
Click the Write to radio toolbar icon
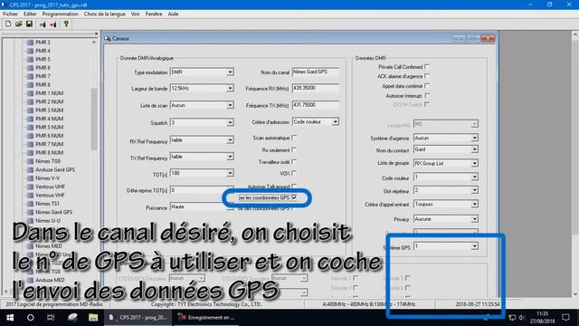point(53,24)
